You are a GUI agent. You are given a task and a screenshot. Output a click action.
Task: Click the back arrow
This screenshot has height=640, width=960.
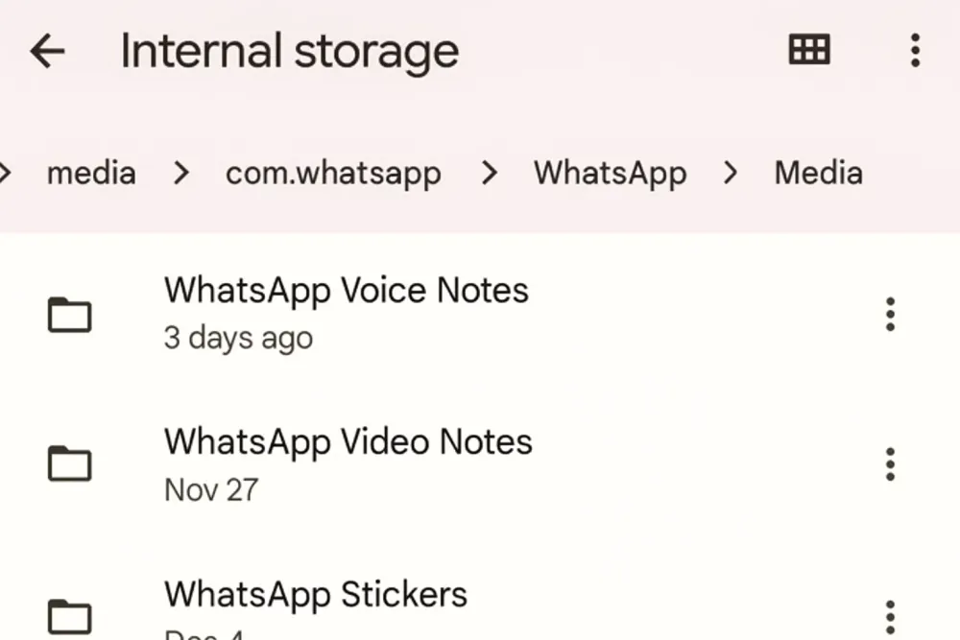point(48,52)
